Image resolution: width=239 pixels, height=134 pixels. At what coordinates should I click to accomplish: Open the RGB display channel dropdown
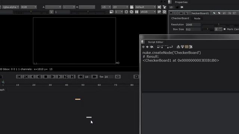28,7
